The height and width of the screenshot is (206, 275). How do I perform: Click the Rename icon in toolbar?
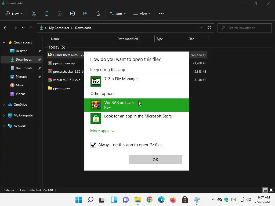[73, 13]
